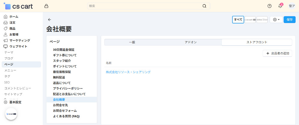Click the 注文 inbox icon
Viewport: 299px width, 125px height.
pos(5,23)
